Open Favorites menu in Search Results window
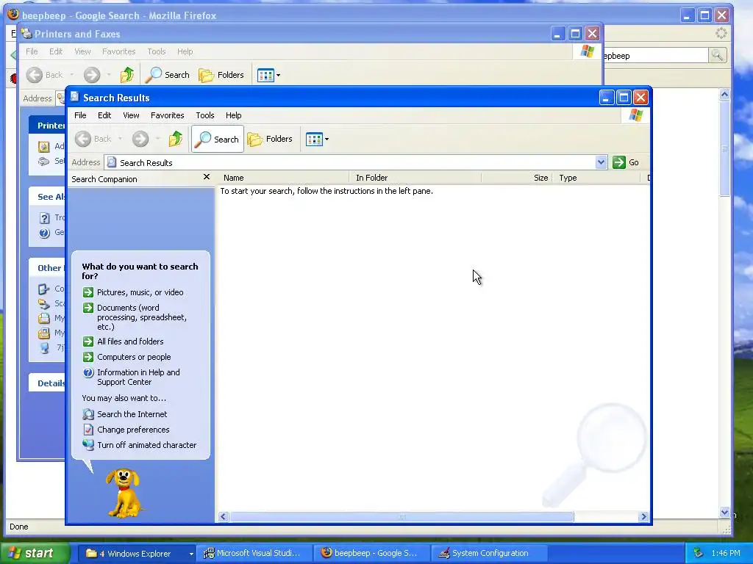The image size is (753, 564). (167, 115)
